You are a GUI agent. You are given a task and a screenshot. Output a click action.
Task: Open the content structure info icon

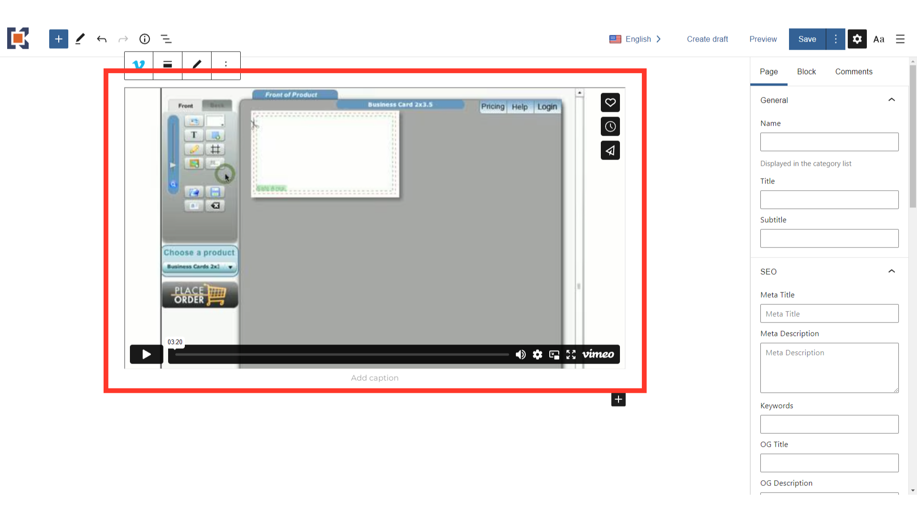click(145, 39)
